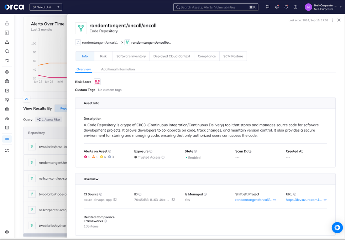Select the neilcar-com/iac-sa repository row
The width and height of the screenshot is (345, 240).
45,178
